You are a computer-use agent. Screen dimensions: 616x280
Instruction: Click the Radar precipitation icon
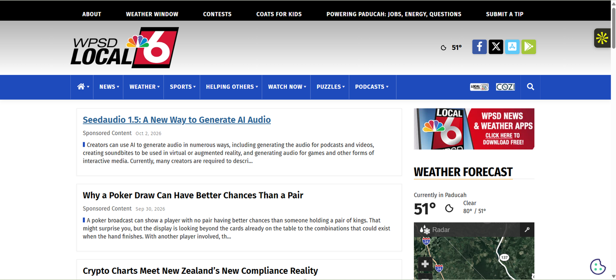tap(424, 230)
